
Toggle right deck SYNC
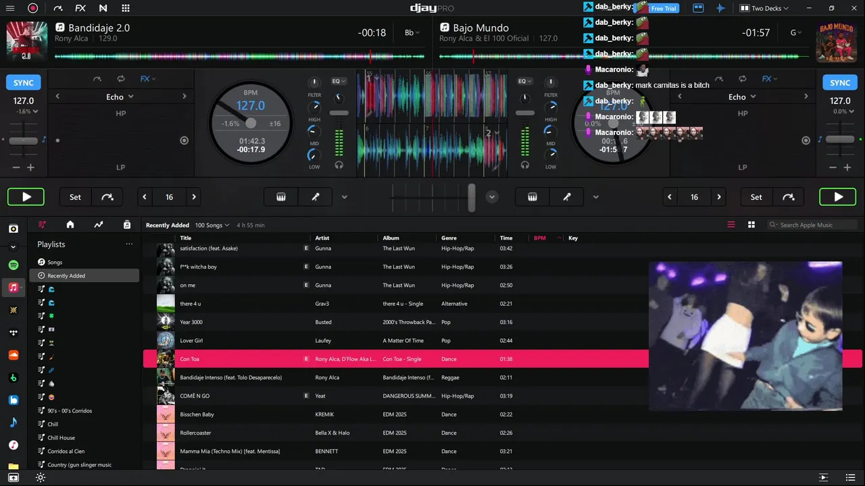[x=840, y=82]
